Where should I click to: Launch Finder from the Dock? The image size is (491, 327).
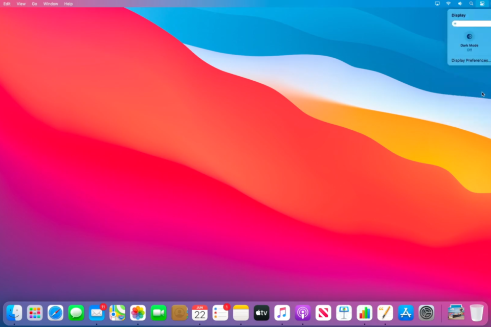14,312
